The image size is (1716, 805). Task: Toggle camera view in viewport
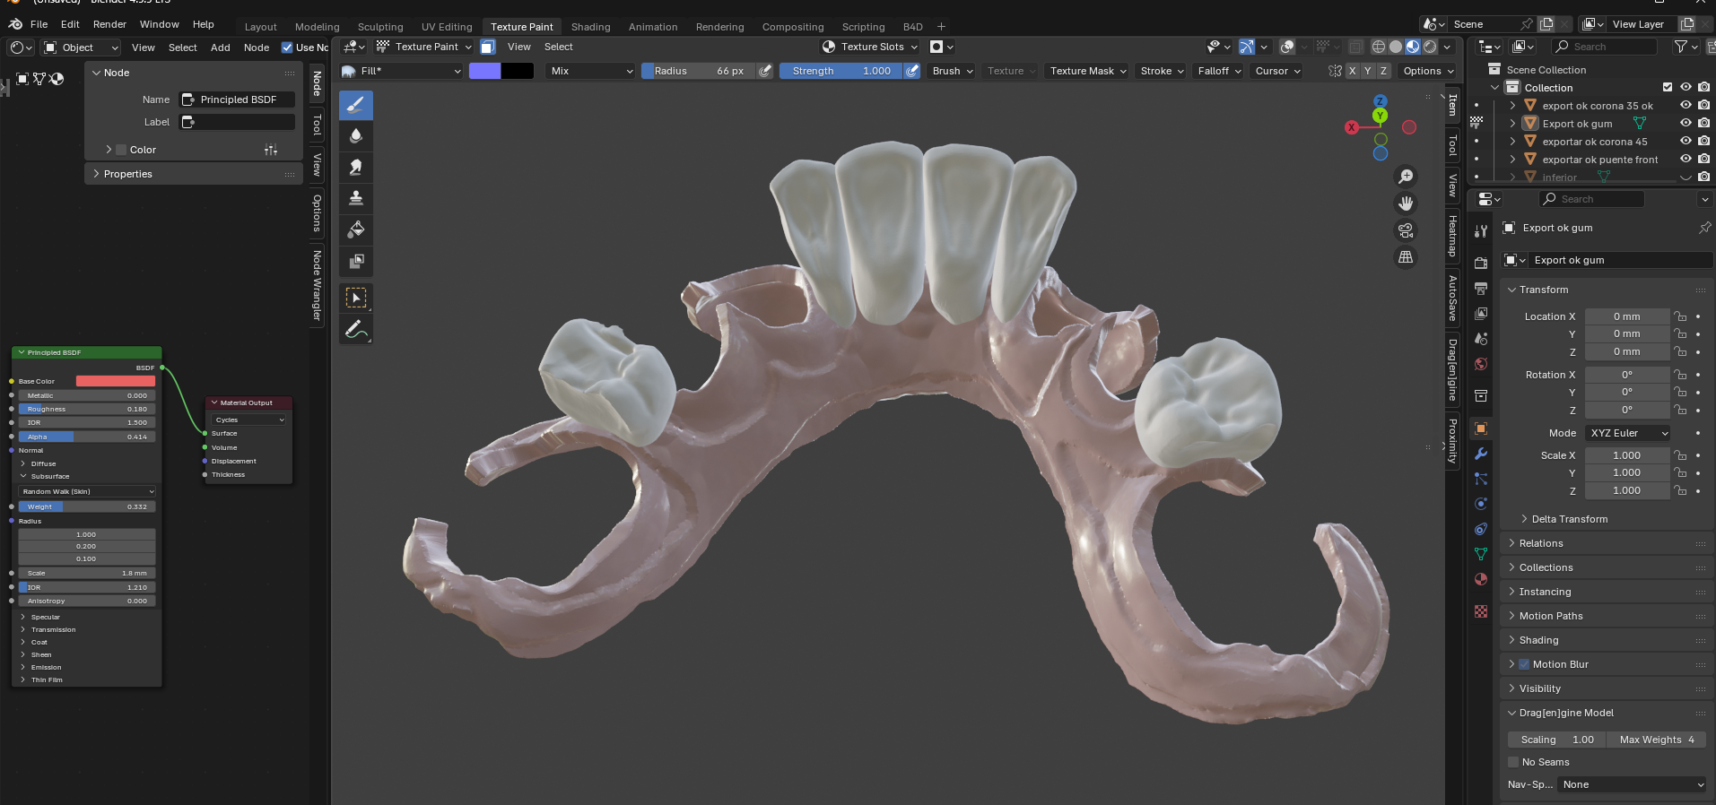click(x=1406, y=230)
